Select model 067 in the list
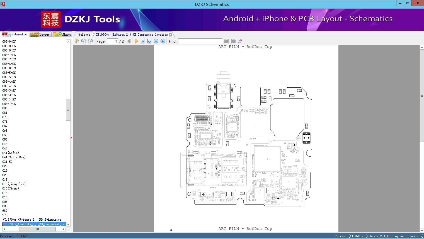424x239 pixels. coord(5,126)
